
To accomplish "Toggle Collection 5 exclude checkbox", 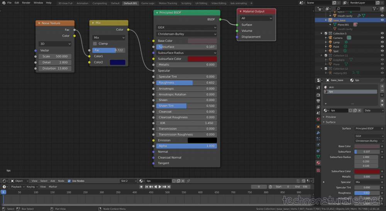I will 326,33.
